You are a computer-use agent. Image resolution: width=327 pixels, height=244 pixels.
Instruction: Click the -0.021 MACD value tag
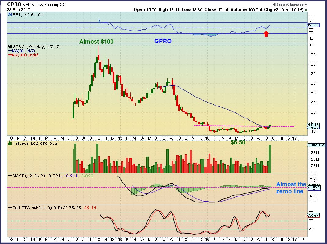314,187
